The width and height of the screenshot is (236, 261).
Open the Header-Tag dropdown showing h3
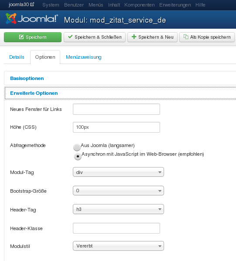pos(118,209)
